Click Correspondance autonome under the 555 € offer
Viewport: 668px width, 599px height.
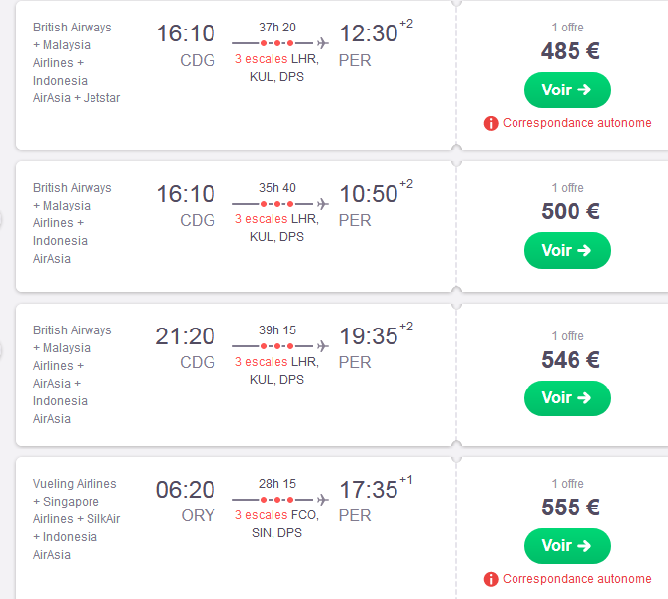577,579
